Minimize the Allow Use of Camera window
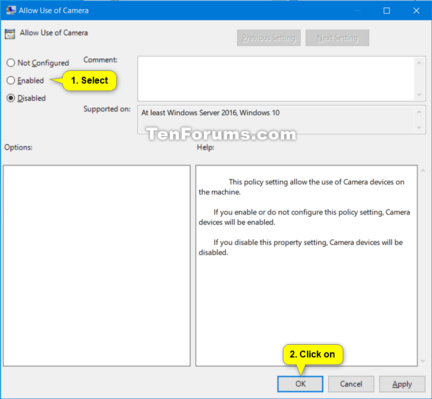432x399 pixels. click(357, 10)
